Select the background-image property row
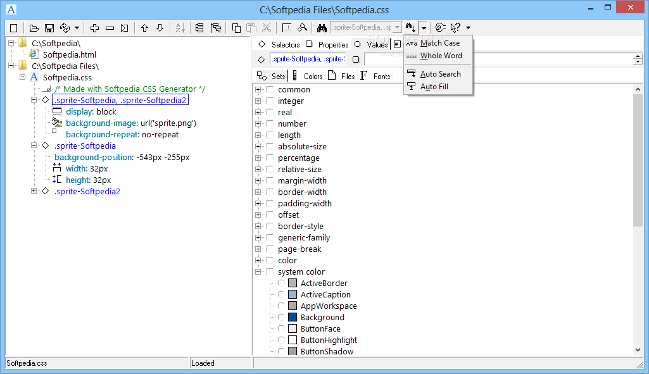Screen dimensions: 649x374 [x=131, y=123]
